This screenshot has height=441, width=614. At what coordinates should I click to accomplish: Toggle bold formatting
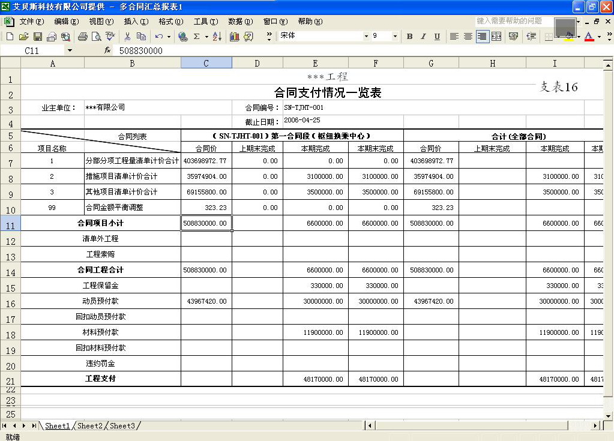pos(409,37)
